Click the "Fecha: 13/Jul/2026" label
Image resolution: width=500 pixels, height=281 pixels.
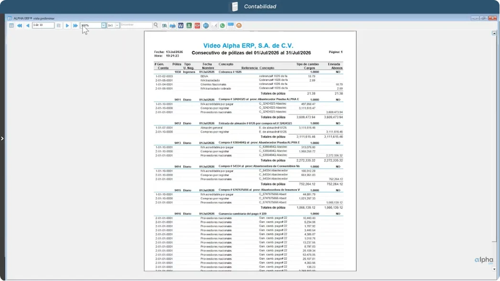point(169,52)
